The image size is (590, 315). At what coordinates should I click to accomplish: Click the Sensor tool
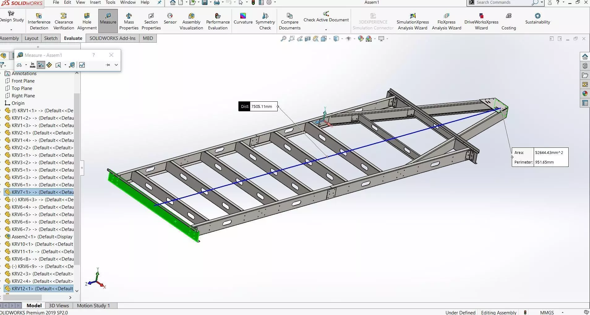pyautogui.click(x=170, y=19)
